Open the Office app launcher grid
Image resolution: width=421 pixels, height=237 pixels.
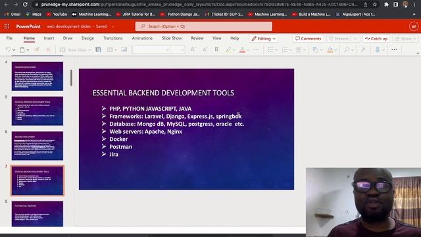pyautogui.click(x=7, y=26)
